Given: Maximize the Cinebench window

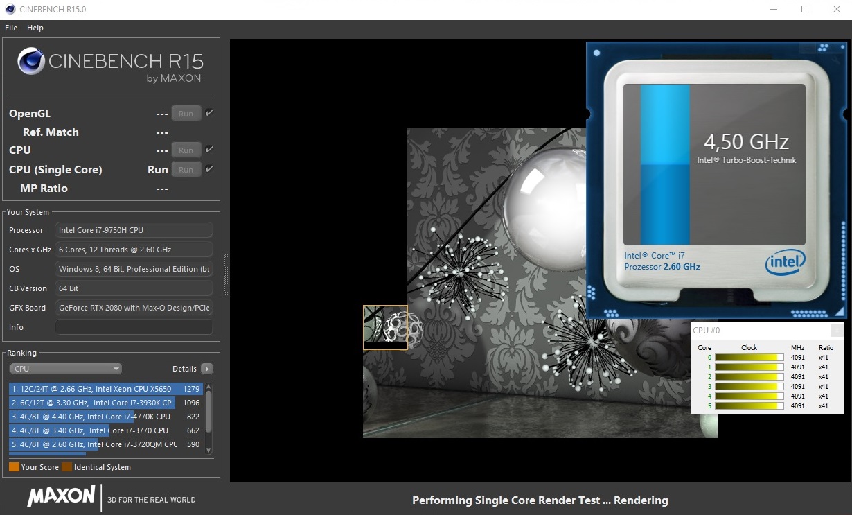Looking at the screenshot, I should tap(805, 10).
